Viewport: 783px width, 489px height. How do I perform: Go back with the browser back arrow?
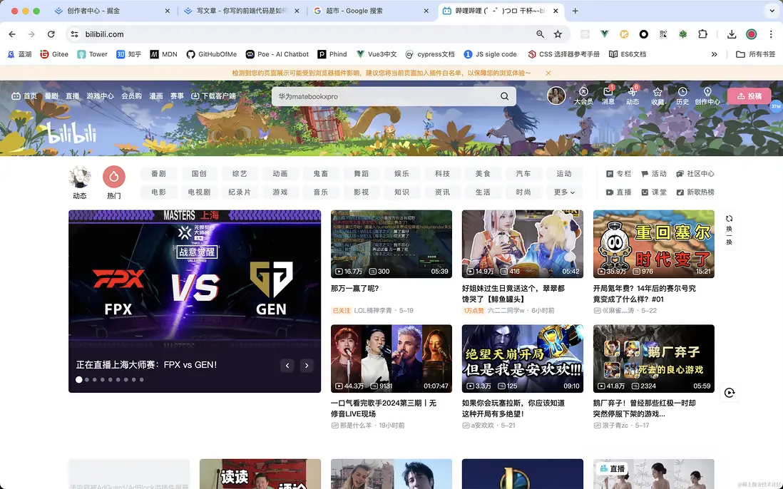[12, 34]
